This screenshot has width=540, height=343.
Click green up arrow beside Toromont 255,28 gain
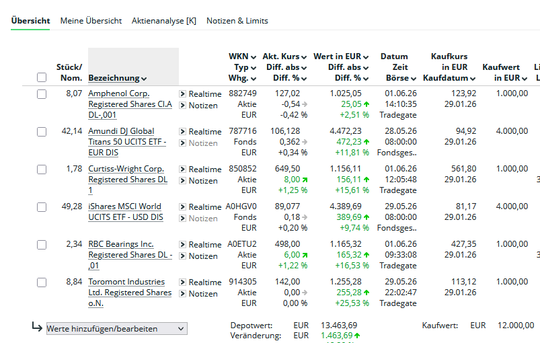coord(367,293)
